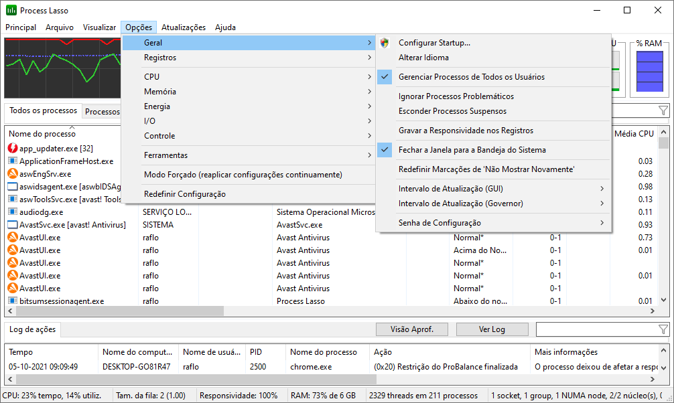674x403 pixels.
Task: Select Redefinir Marcações de 'Não Mostrar Novamente'
Action: click(x=494, y=169)
